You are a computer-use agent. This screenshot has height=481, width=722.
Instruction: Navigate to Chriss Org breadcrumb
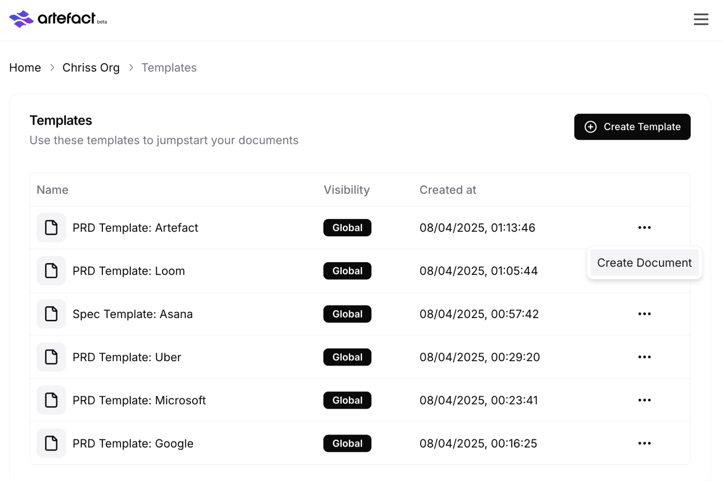pyautogui.click(x=91, y=68)
